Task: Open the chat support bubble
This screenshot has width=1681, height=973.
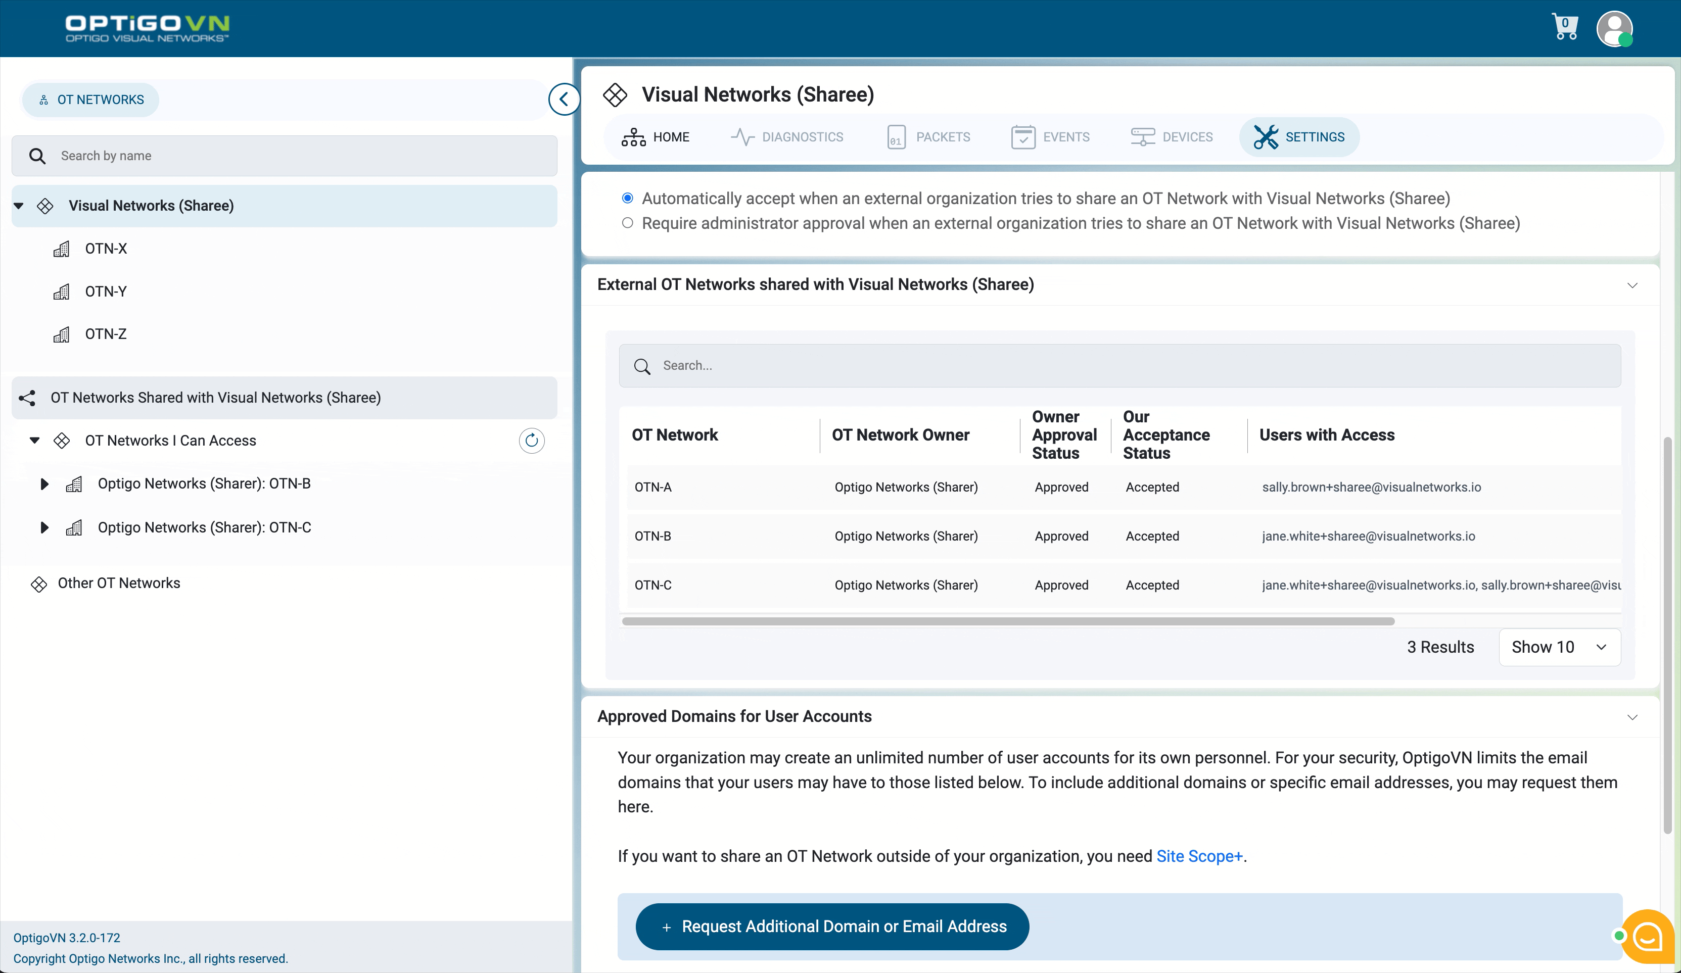Action: (x=1647, y=936)
